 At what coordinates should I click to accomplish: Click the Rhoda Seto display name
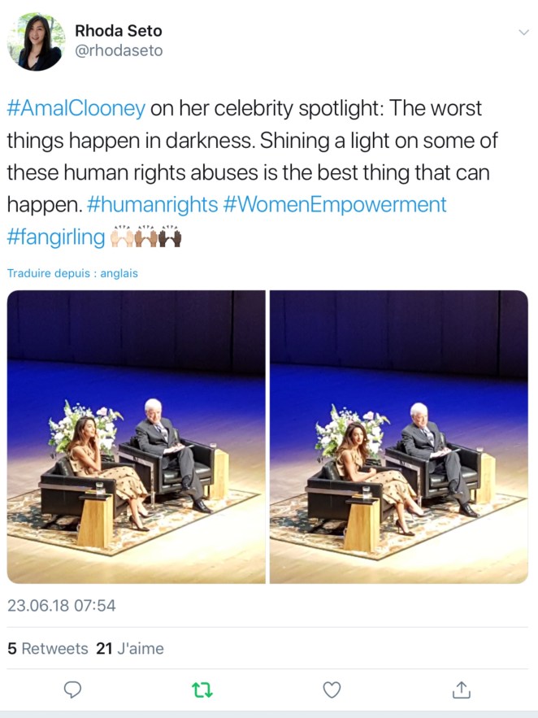[x=118, y=31]
